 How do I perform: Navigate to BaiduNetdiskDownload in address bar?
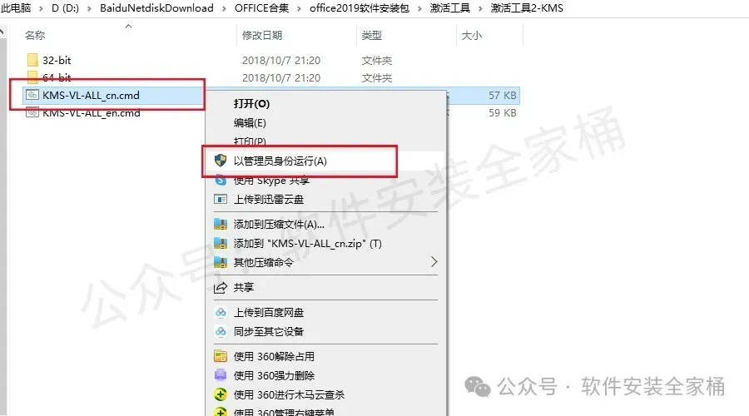[156, 8]
